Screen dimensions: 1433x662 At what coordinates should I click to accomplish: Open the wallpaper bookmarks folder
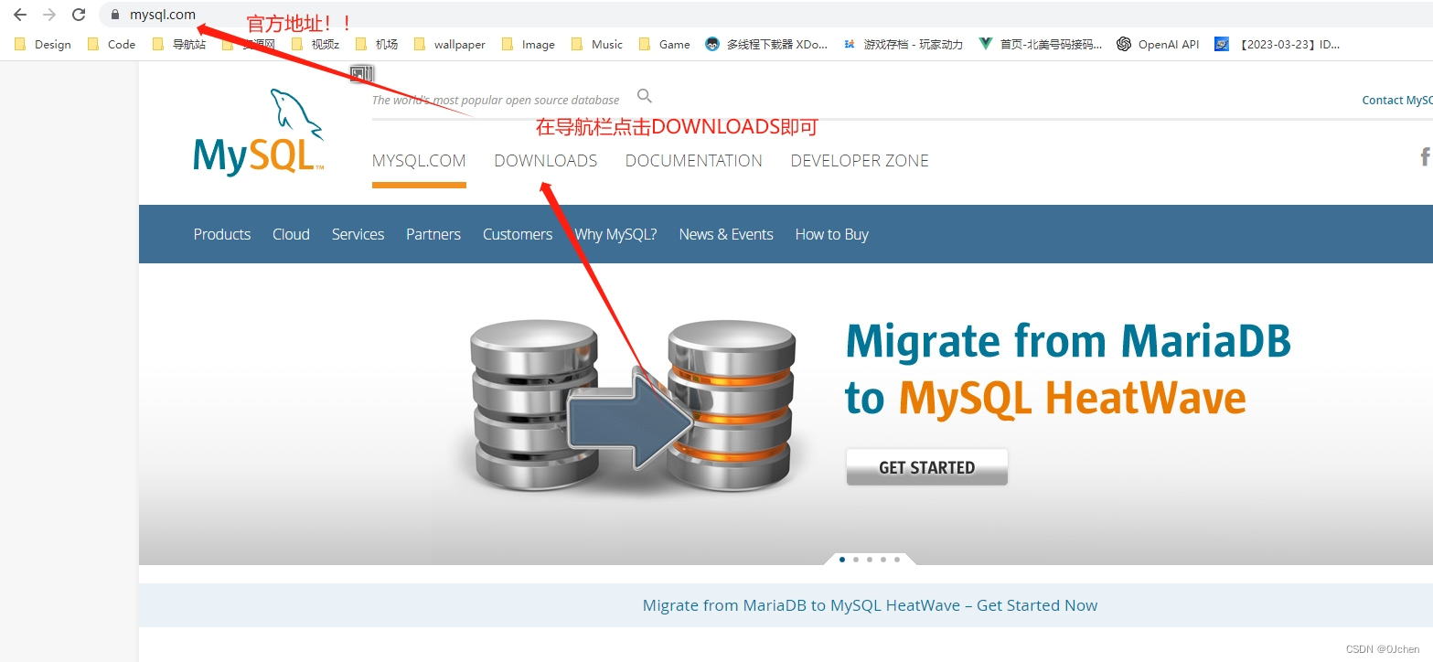click(x=450, y=44)
